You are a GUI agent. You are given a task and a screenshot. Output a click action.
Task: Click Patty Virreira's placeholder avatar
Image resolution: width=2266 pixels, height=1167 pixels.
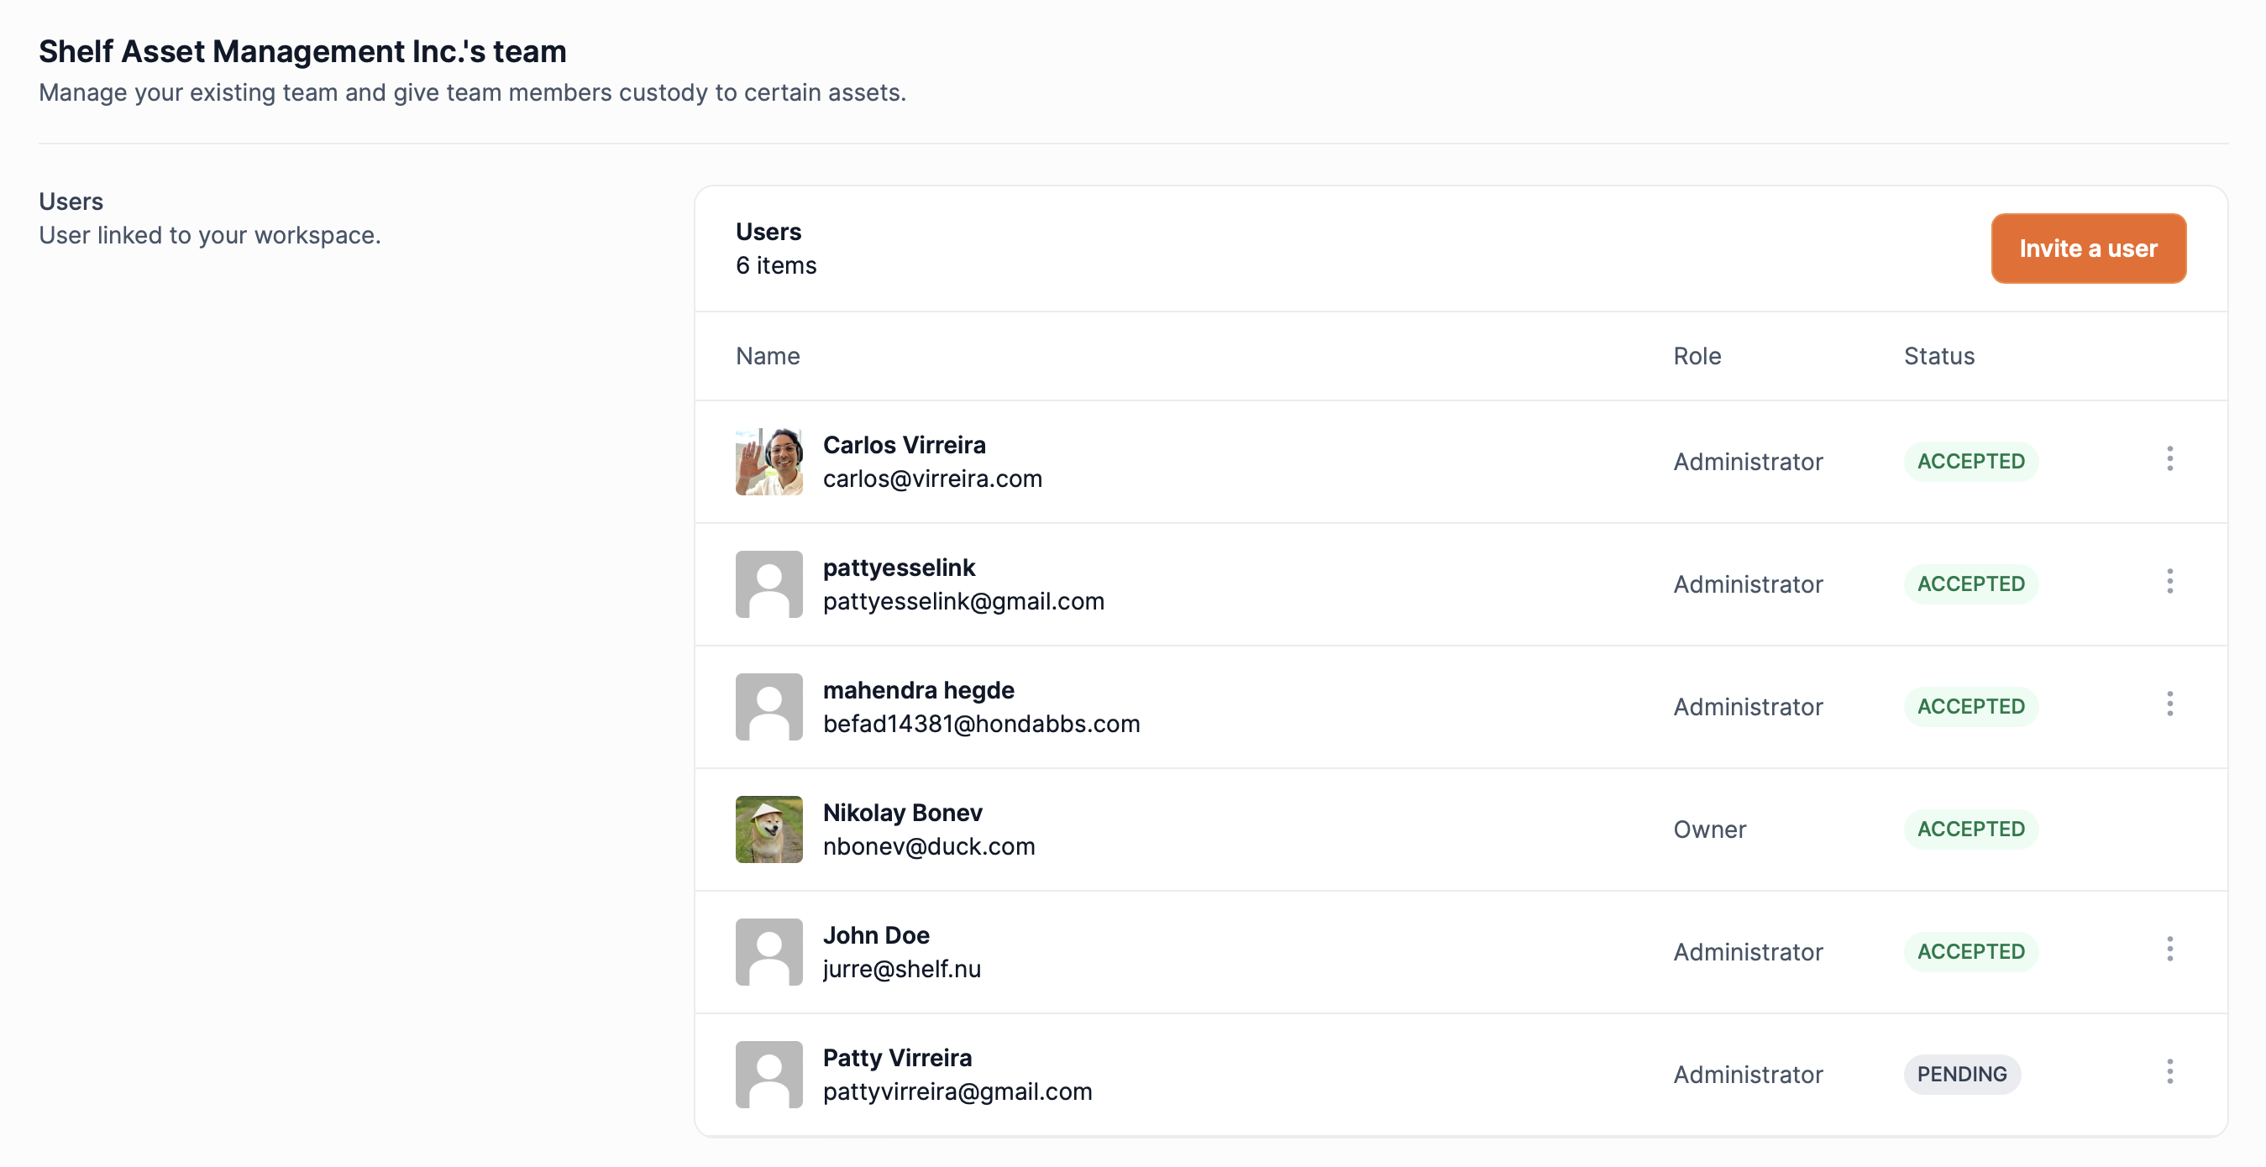tap(768, 1075)
